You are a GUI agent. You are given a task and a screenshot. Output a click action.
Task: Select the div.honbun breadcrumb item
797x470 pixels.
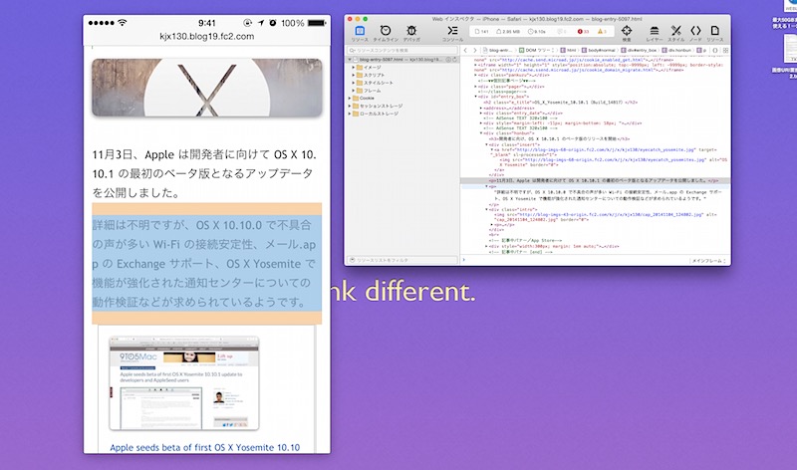click(676, 51)
